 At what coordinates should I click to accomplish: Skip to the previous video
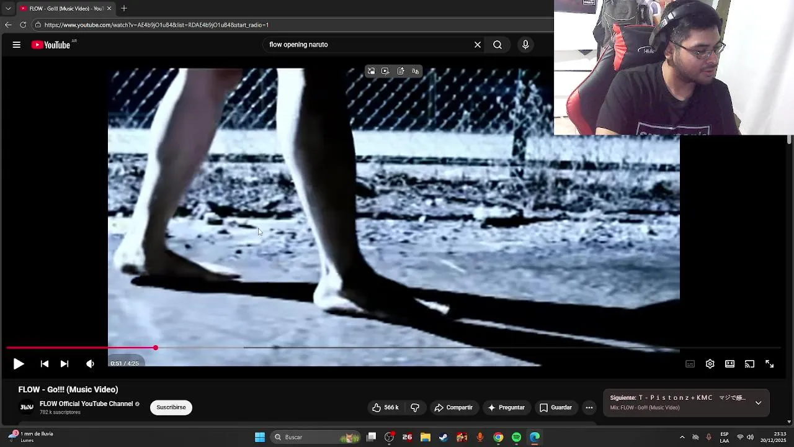[x=45, y=364]
